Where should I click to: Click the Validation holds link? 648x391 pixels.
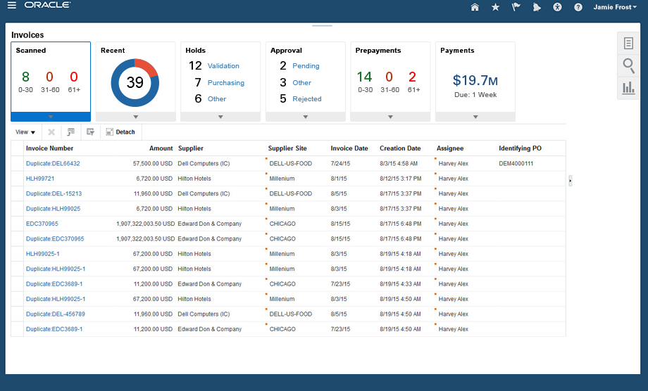pos(223,66)
